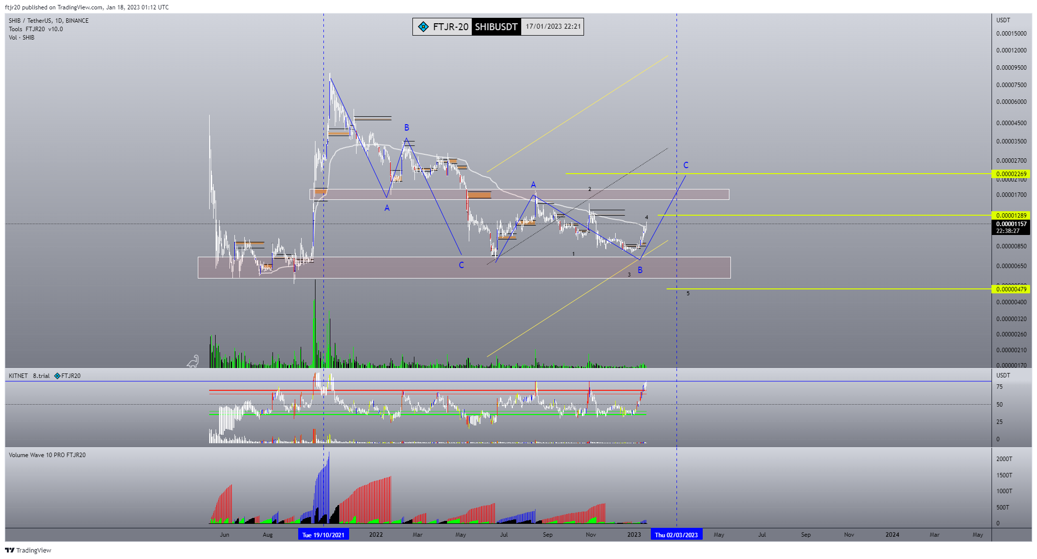The width and height of the screenshot is (1037, 559).
Task: Click the USDT label in the KITNET pane
Action: click(1003, 376)
